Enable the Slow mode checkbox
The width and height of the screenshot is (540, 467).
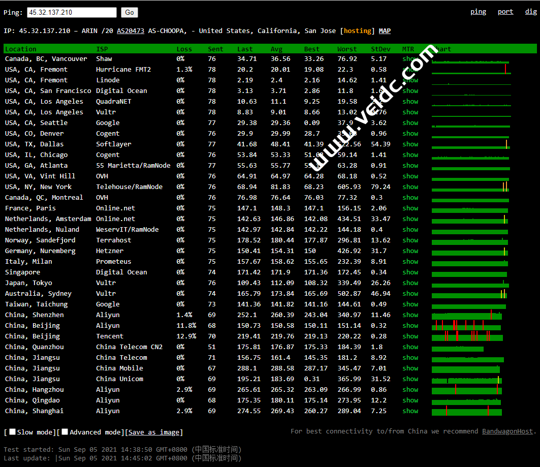13,432
